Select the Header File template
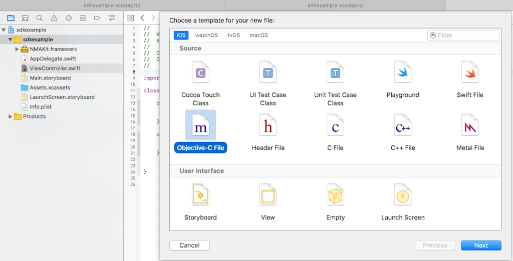Screen dimensions: 513x261 tap(268, 132)
